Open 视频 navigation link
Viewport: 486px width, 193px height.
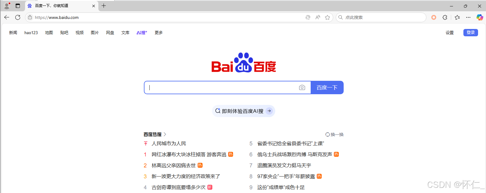80,33
